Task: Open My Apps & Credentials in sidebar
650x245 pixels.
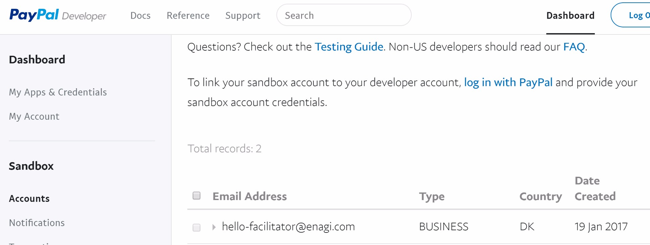Action: [x=58, y=92]
